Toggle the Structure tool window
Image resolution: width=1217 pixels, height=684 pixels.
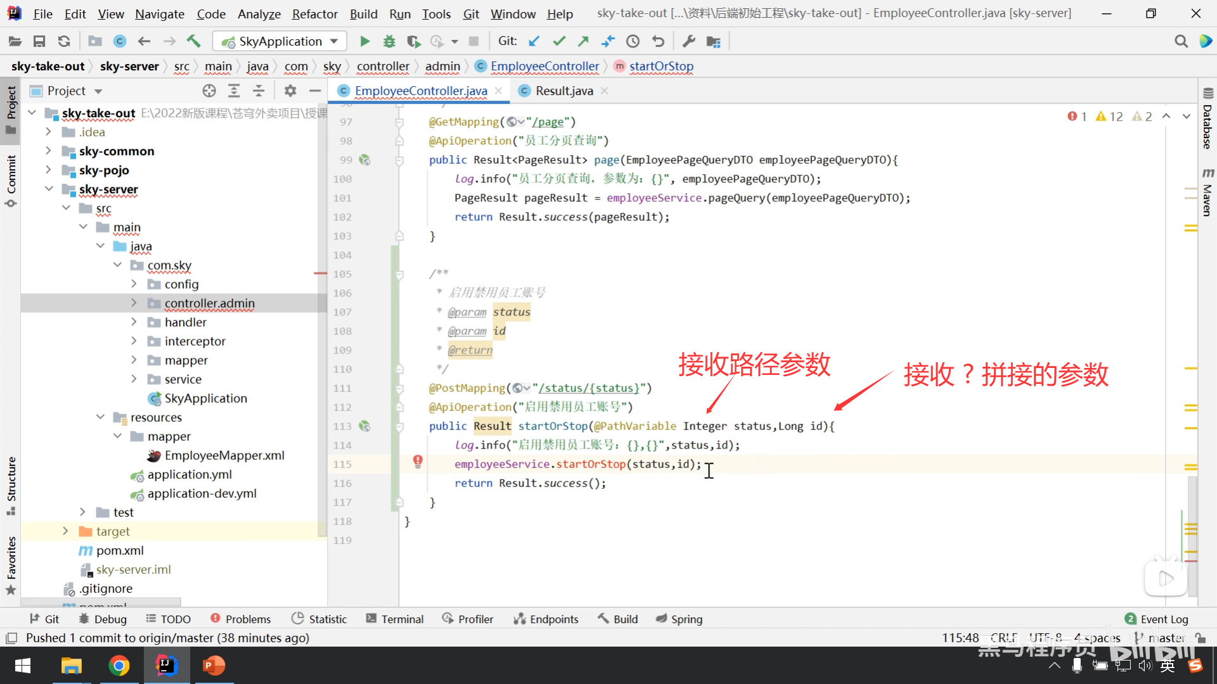tap(11, 484)
